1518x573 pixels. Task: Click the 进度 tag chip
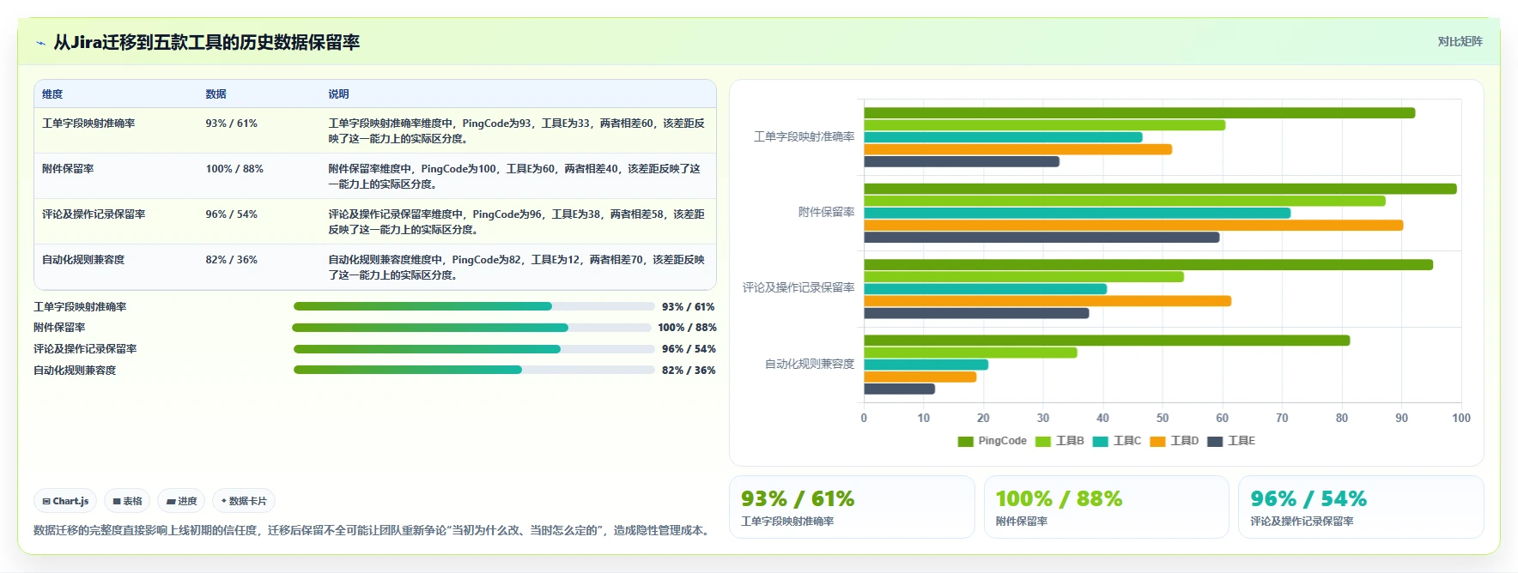181,501
